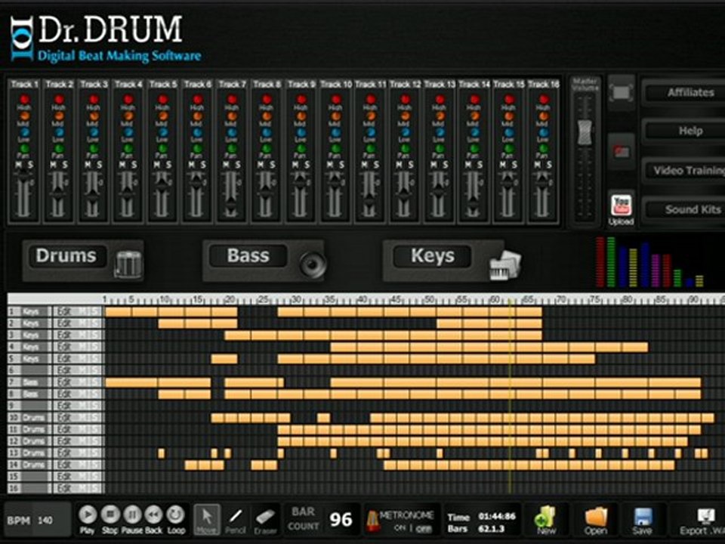725x544 pixels.
Task: Create a new project with New icon
Action: click(x=545, y=520)
